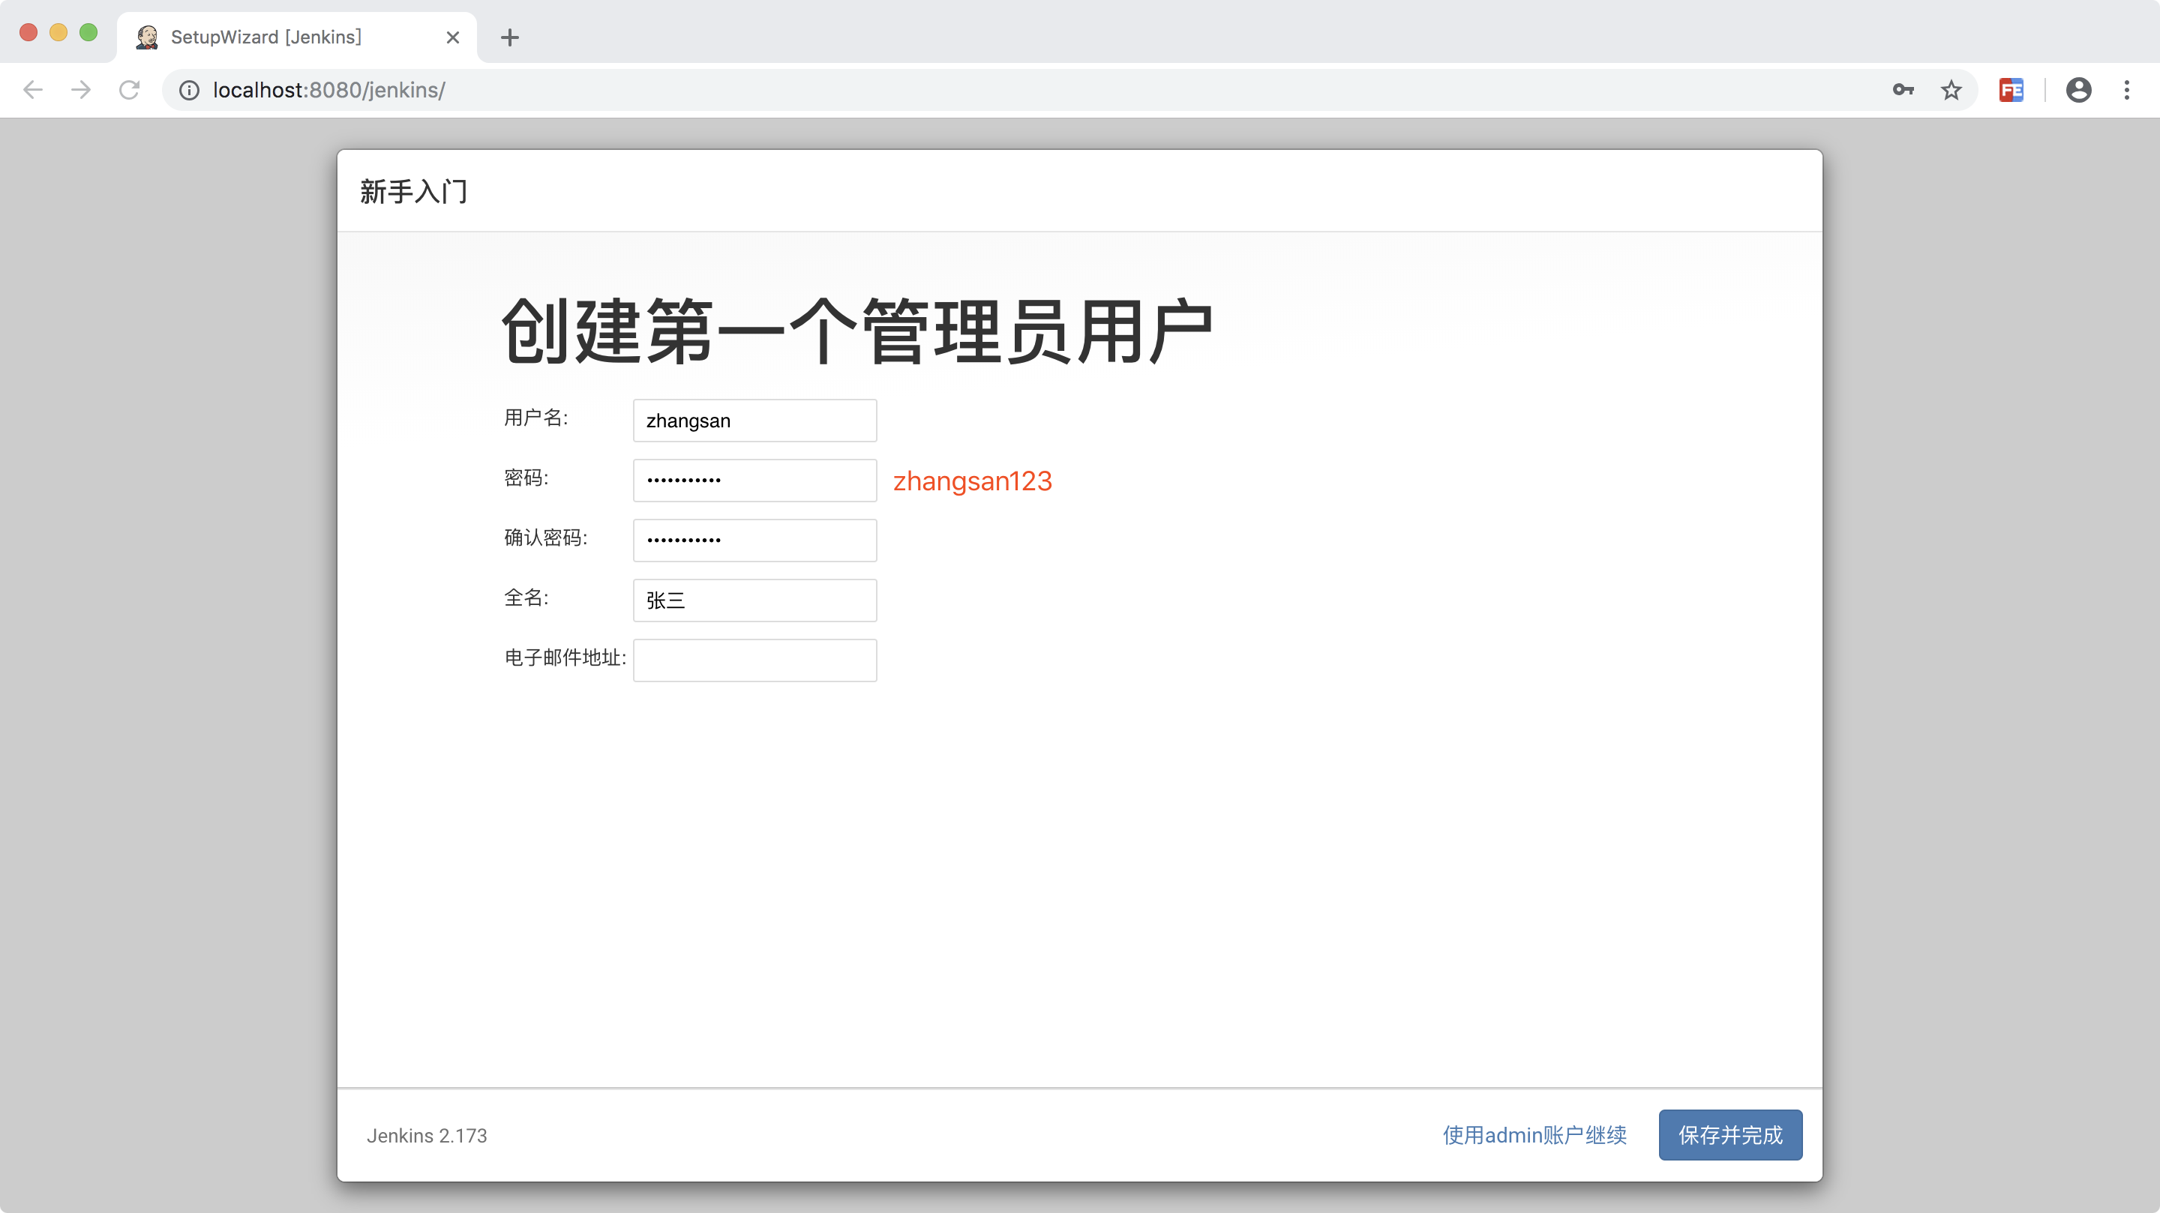Image resolution: width=2160 pixels, height=1213 pixels.
Task: Click the full name field 张三
Action: [x=754, y=601]
